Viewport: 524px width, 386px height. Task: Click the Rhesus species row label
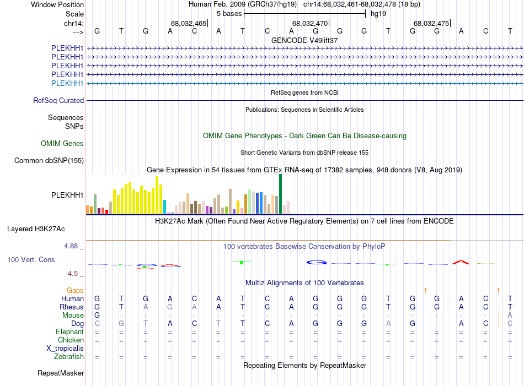72,307
